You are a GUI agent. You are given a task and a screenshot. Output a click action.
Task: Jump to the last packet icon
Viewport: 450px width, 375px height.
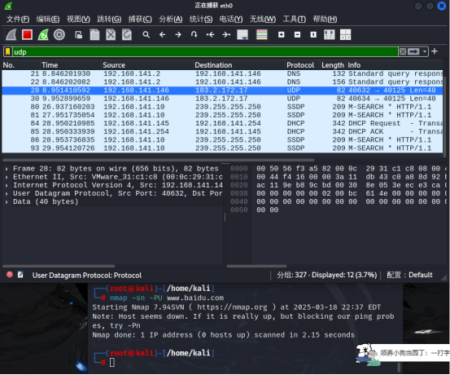pyautogui.click(x=226, y=35)
